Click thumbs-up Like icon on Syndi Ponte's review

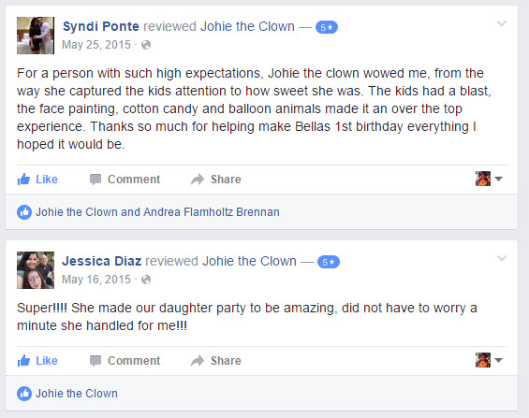(x=23, y=180)
